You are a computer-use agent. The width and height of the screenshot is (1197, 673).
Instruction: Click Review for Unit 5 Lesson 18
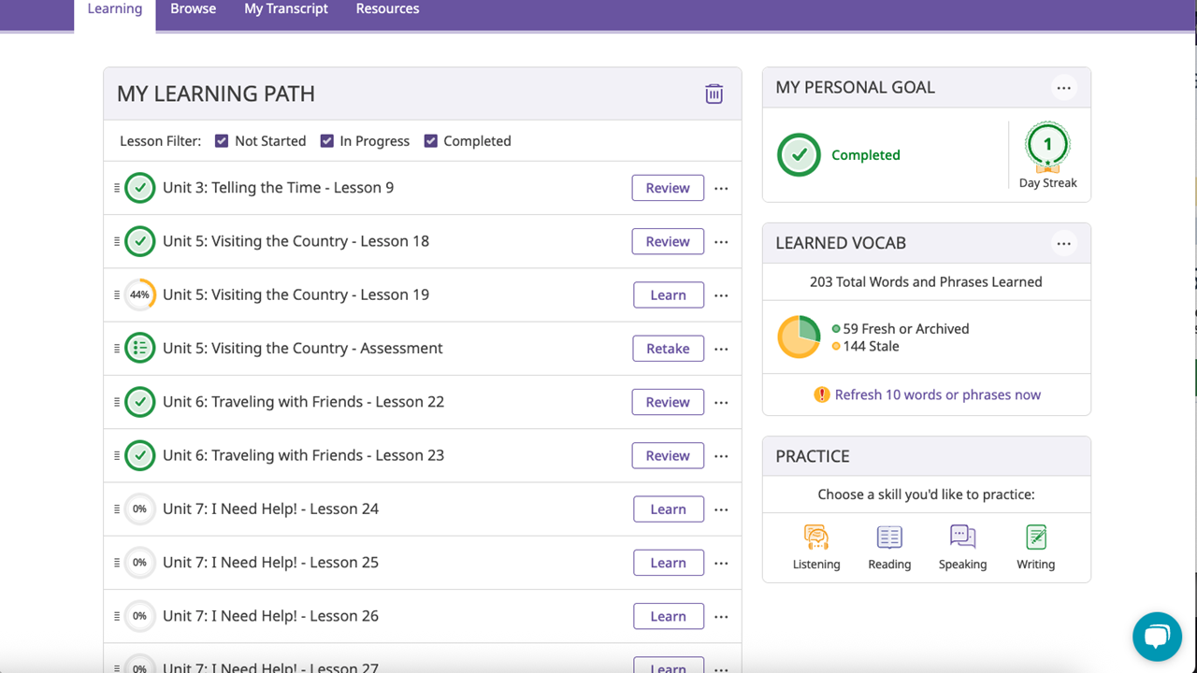click(x=668, y=241)
